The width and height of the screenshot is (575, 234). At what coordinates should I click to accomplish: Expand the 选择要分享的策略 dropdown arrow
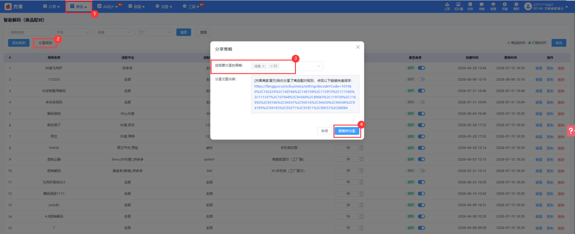[x=319, y=66]
